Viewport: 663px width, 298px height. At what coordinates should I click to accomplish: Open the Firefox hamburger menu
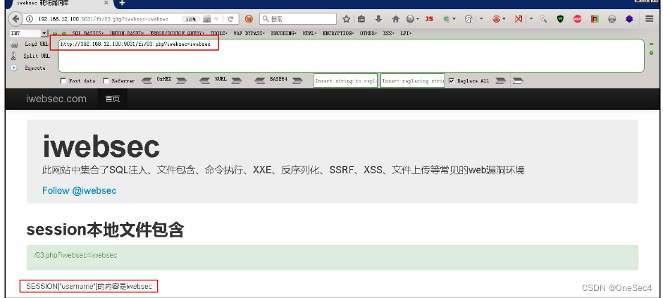pyautogui.click(x=650, y=19)
